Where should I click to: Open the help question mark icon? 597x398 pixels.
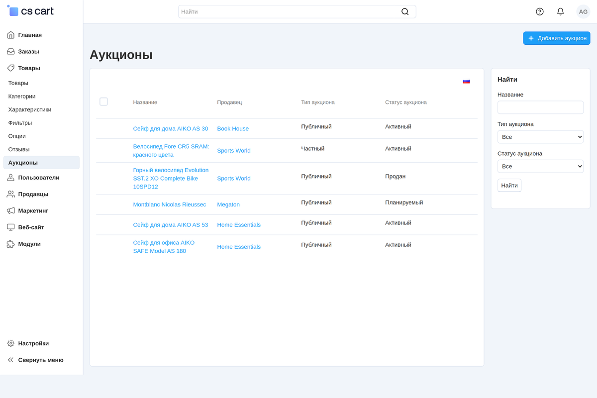(540, 11)
